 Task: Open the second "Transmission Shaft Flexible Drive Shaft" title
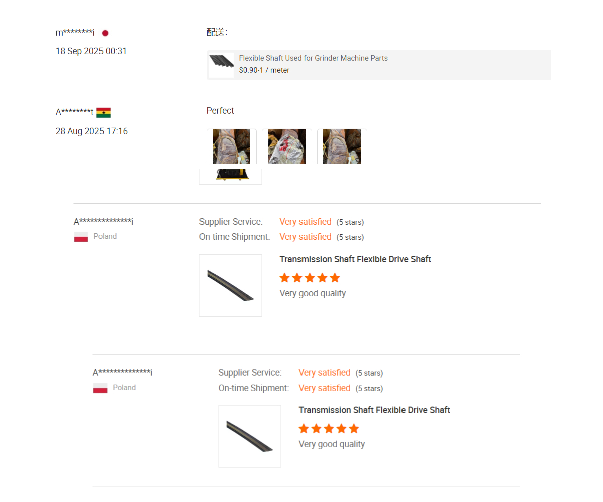pyautogui.click(x=374, y=410)
